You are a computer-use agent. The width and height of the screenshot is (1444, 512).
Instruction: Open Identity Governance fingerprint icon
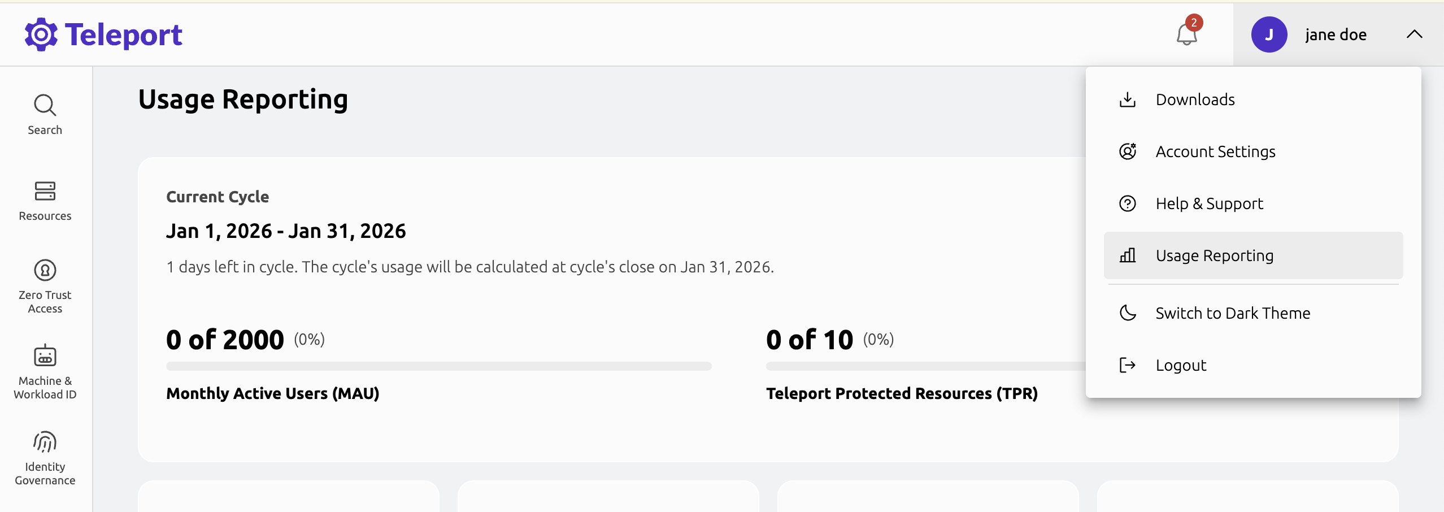pos(45,442)
